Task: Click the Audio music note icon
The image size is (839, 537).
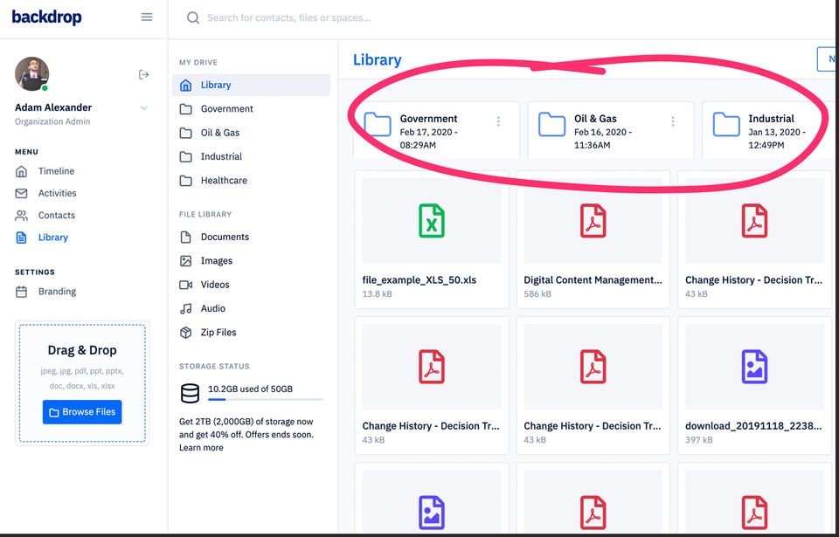Action: pos(185,308)
